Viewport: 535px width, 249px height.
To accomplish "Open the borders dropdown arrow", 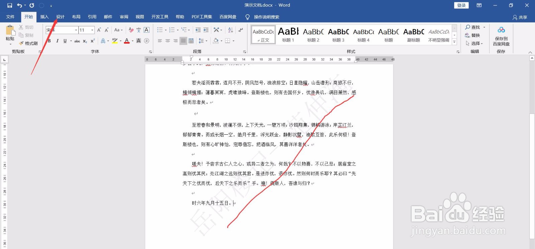I will click(233, 41).
